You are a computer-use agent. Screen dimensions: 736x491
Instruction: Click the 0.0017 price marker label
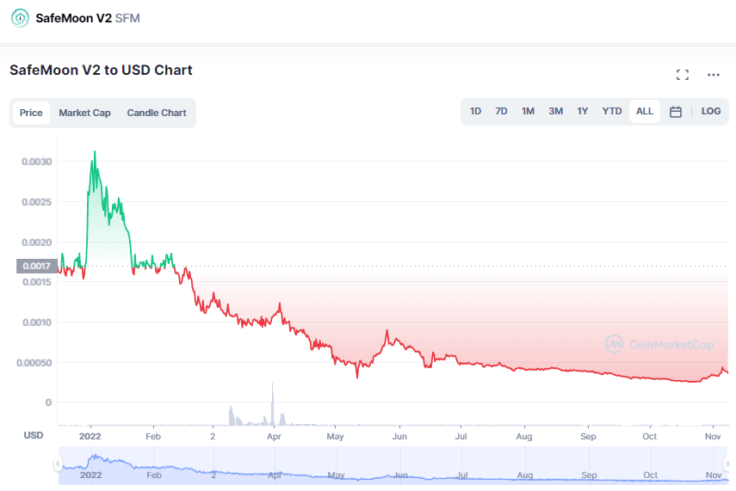pos(37,266)
